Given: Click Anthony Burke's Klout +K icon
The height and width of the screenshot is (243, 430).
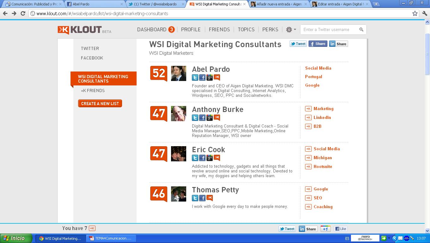Looking at the screenshot, I should 217,118.
